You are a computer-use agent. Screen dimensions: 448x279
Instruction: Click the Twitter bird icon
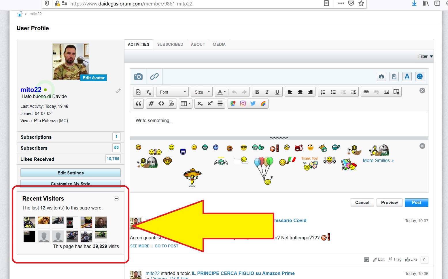coord(253,103)
